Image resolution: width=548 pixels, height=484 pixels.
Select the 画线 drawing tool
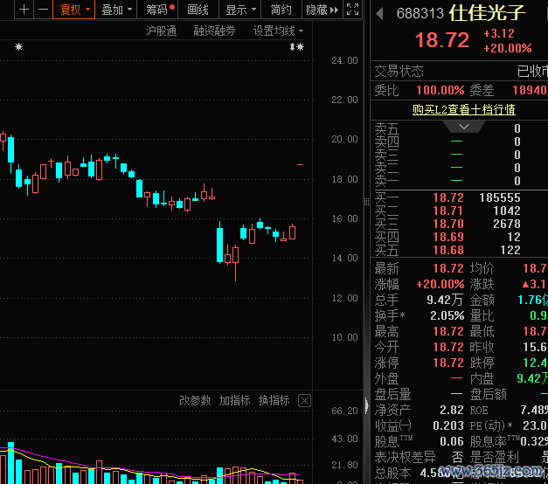198,10
